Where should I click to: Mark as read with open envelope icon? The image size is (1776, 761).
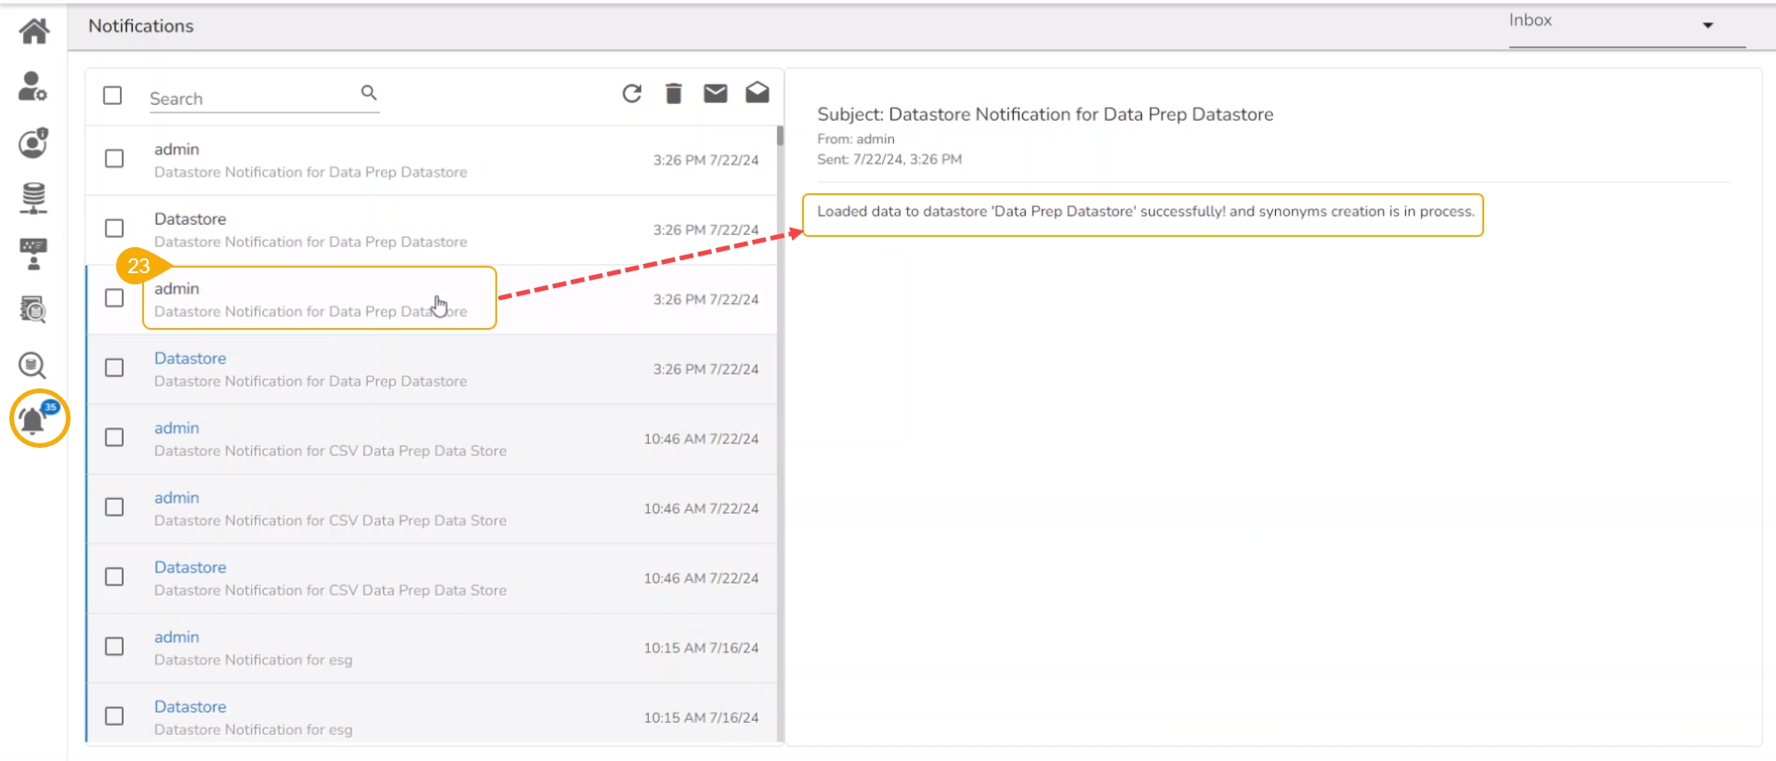coord(757,92)
